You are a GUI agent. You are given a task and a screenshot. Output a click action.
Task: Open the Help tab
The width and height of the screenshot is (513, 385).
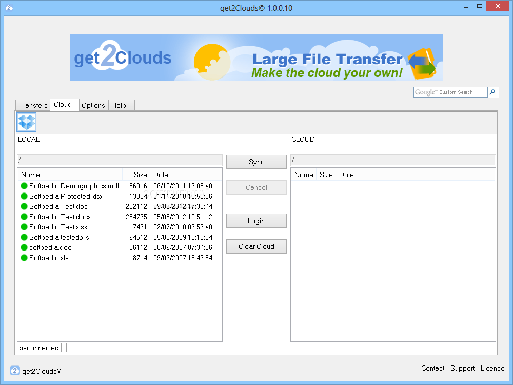pos(121,105)
